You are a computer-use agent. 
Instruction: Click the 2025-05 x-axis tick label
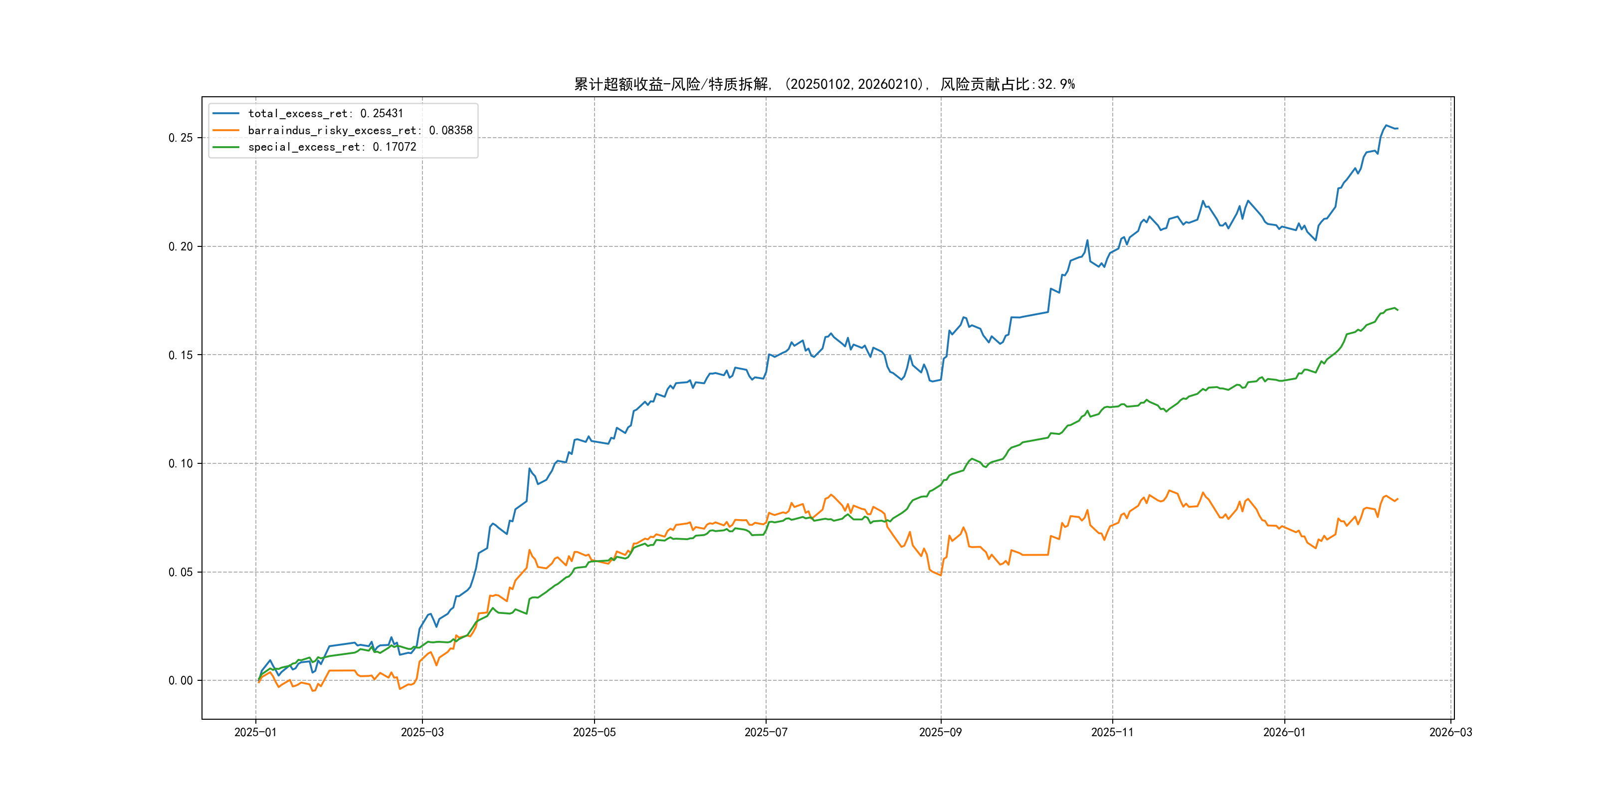pos(594,732)
